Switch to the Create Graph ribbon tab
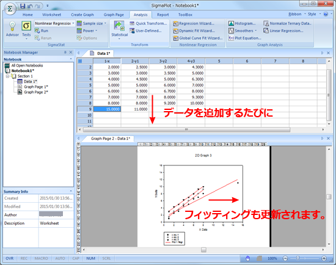Screen dimensions: 336x265 pyautogui.click(x=82, y=15)
